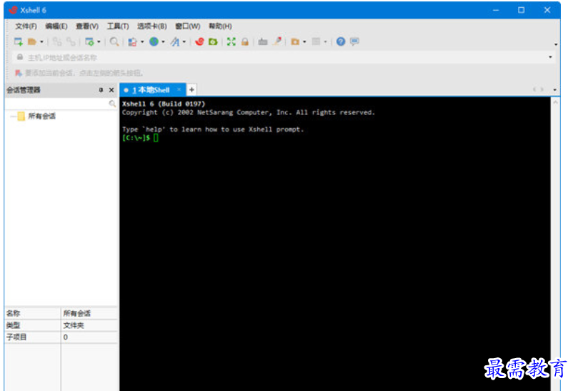Image resolution: width=573 pixels, height=391 pixels.
Task: Expand the Open folder dropdown arrow
Action: click(41, 42)
